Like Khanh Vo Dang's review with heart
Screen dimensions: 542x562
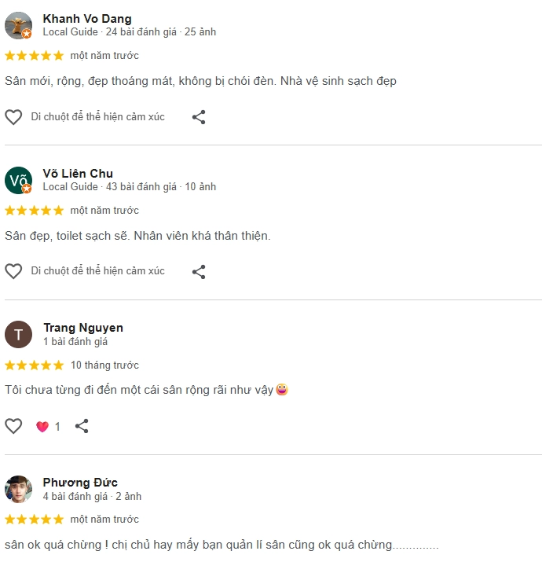coord(13,117)
